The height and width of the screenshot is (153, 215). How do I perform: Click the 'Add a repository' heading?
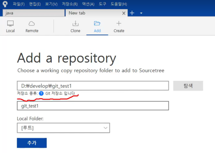pos(67,58)
